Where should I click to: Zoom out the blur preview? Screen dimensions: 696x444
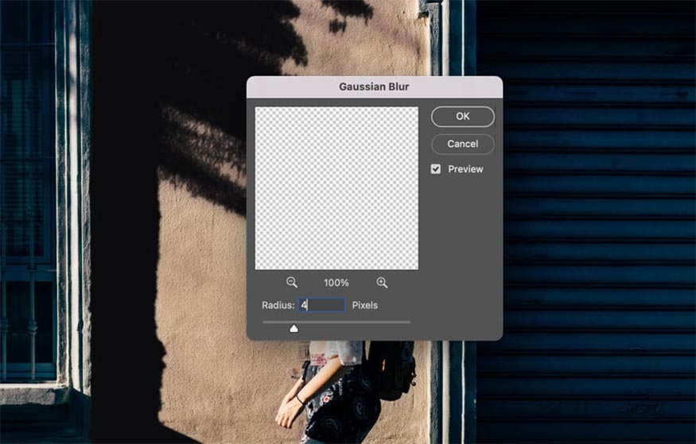point(292,282)
